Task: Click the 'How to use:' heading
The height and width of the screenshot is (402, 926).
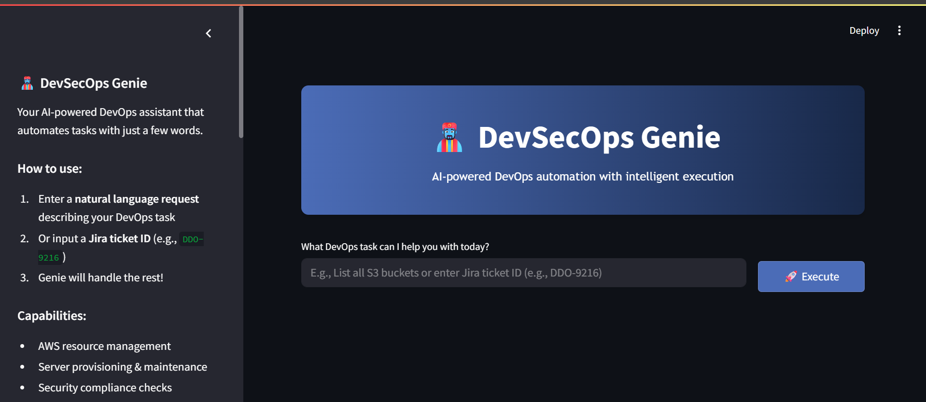Action: coord(50,168)
